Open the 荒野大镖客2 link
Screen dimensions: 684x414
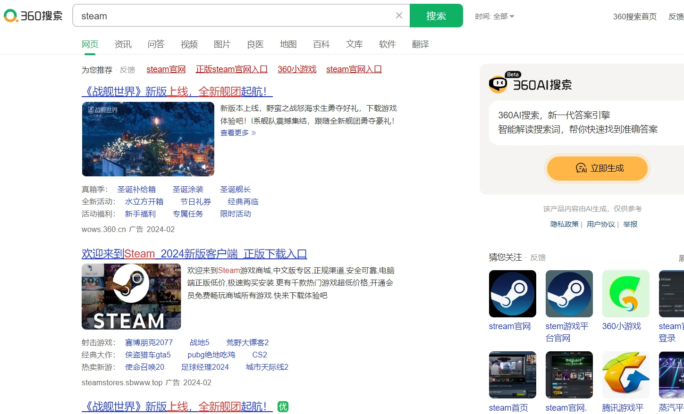pyautogui.click(x=247, y=342)
